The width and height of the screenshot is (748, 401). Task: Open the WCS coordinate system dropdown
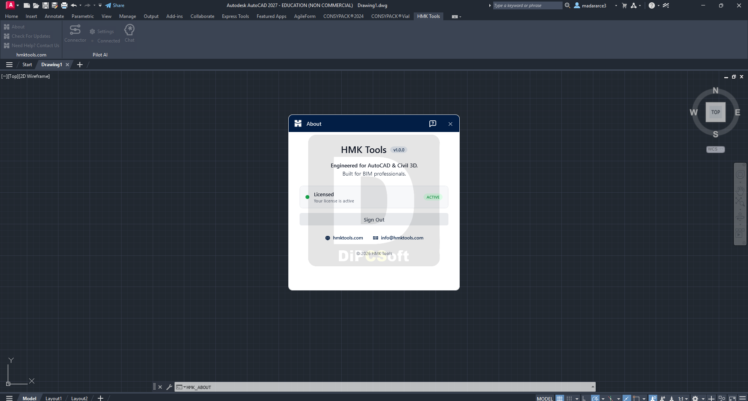coord(716,149)
